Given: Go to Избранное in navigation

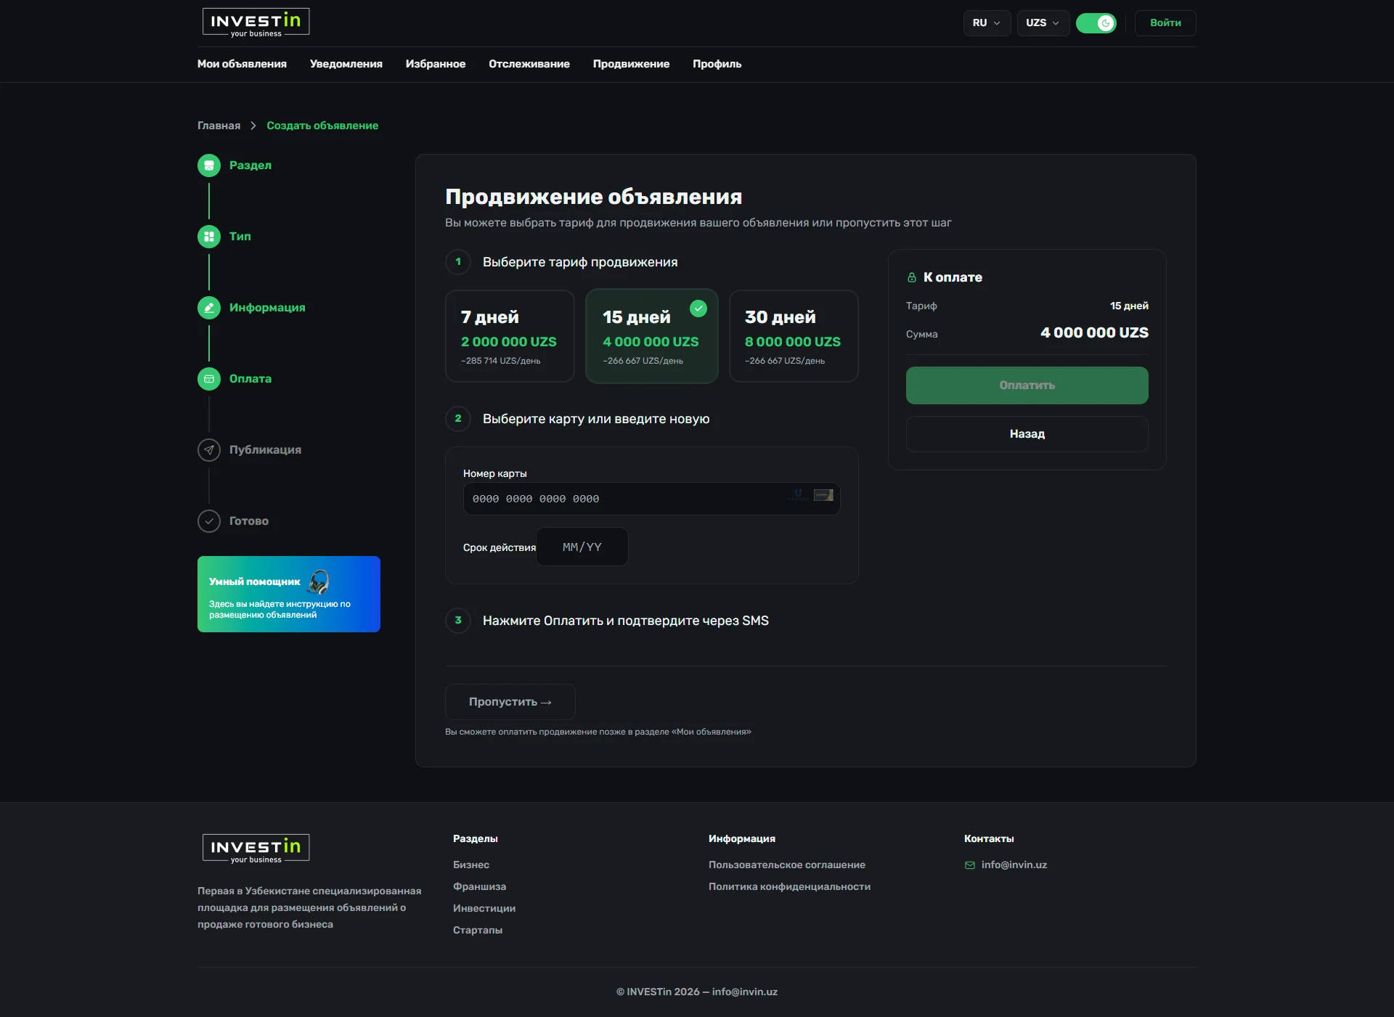Looking at the screenshot, I should coord(436,64).
